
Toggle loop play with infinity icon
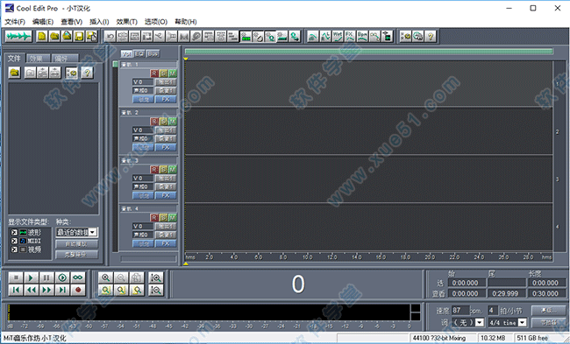tap(78, 277)
